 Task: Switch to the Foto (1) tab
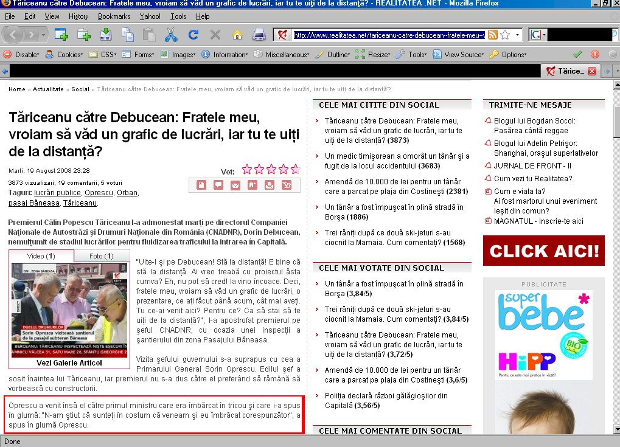pos(101,256)
